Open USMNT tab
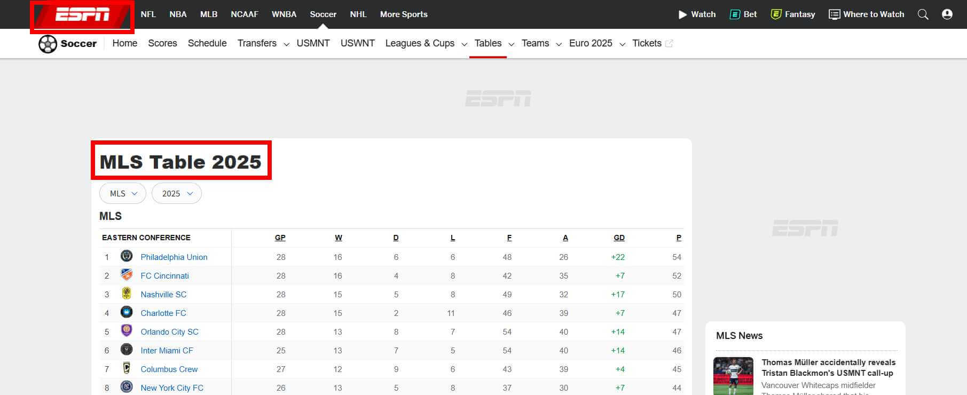The width and height of the screenshot is (967, 395). click(x=313, y=43)
